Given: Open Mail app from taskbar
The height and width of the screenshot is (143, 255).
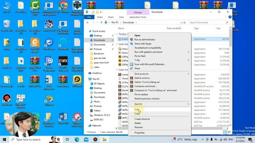Looking at the screenshot, I should [x=86, y=139].
